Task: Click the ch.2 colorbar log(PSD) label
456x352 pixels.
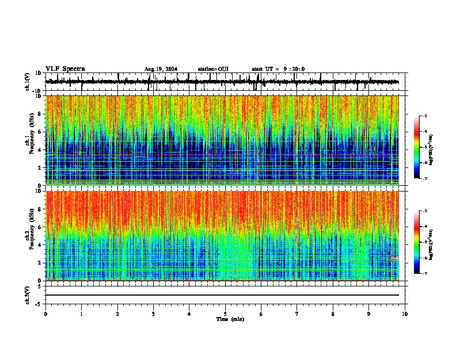Action: 431,245
